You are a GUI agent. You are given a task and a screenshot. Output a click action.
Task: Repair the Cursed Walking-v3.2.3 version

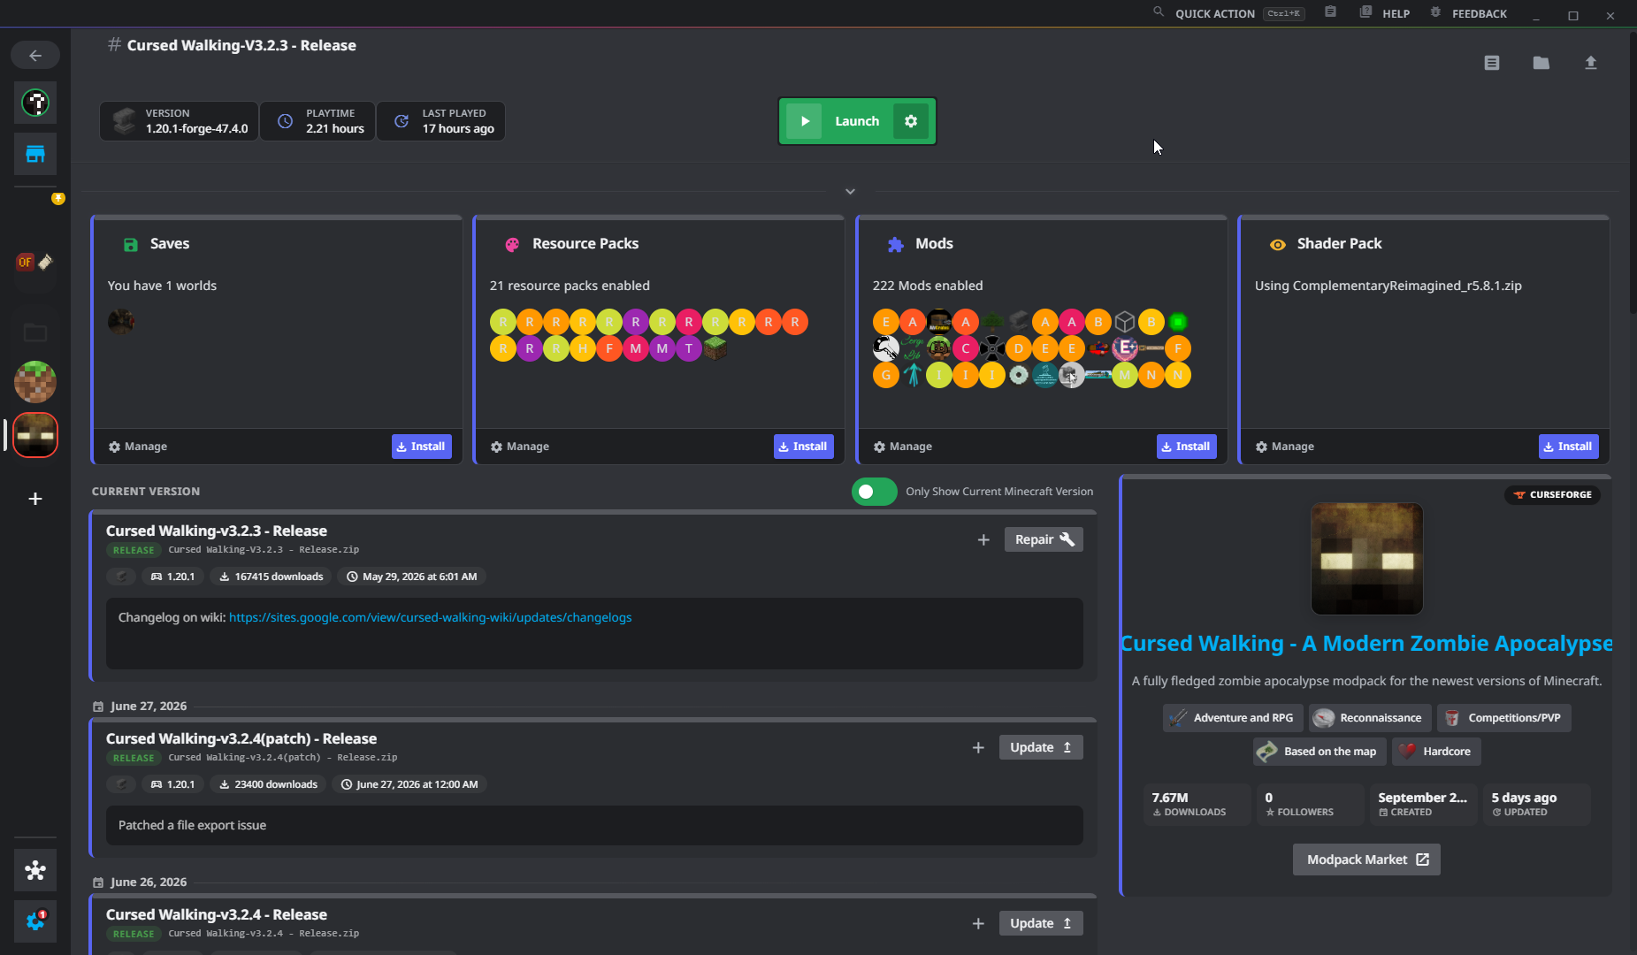pos(1044,539)
